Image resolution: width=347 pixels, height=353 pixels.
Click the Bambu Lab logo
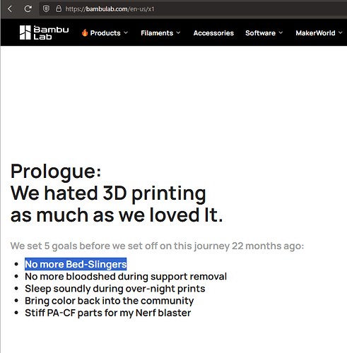point(44,32)
